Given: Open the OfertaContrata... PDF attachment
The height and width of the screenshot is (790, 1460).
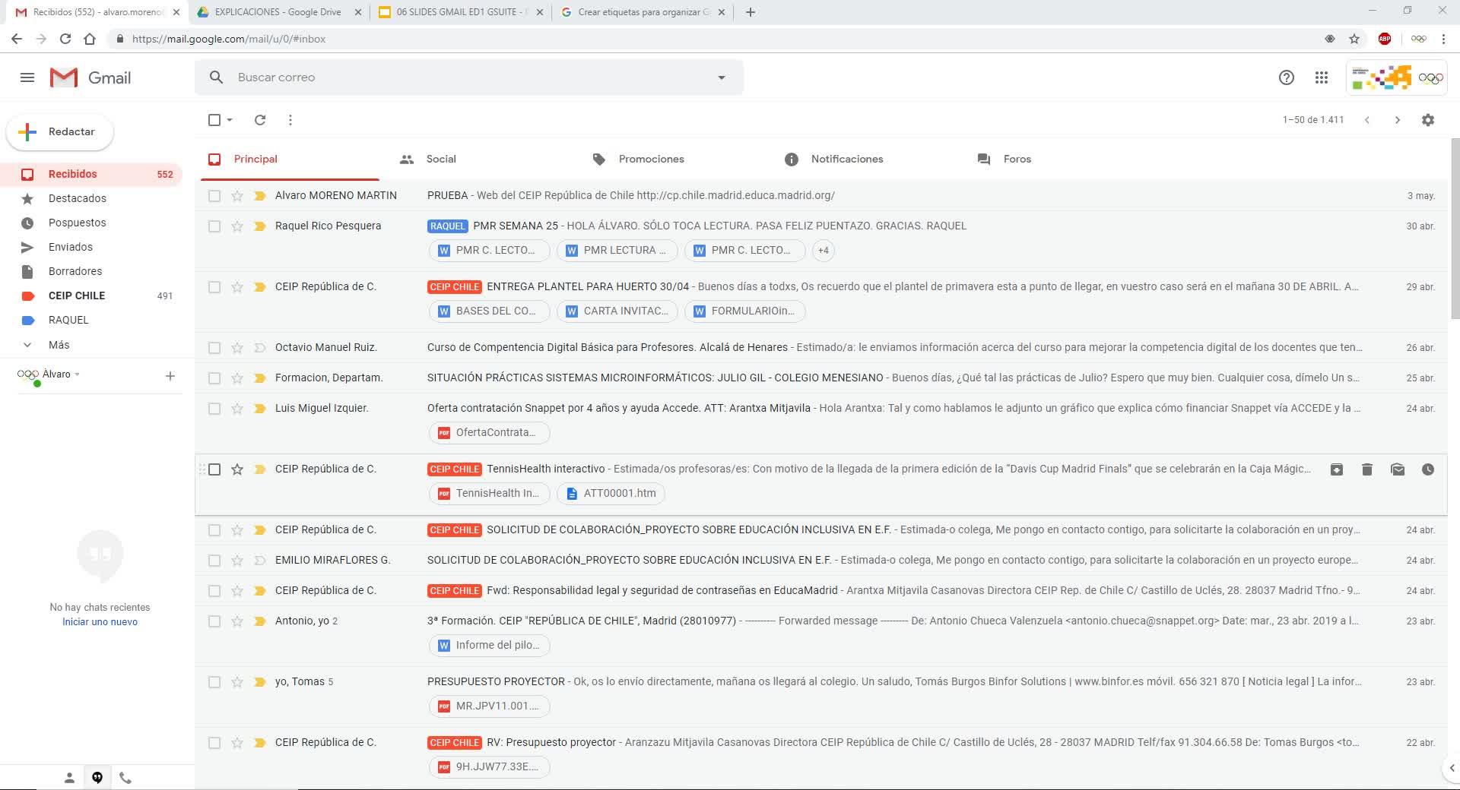Looking at the screenshot, I should pos(489,432).
